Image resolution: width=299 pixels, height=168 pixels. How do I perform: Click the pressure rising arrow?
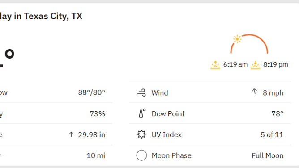[x=71, y=134]
